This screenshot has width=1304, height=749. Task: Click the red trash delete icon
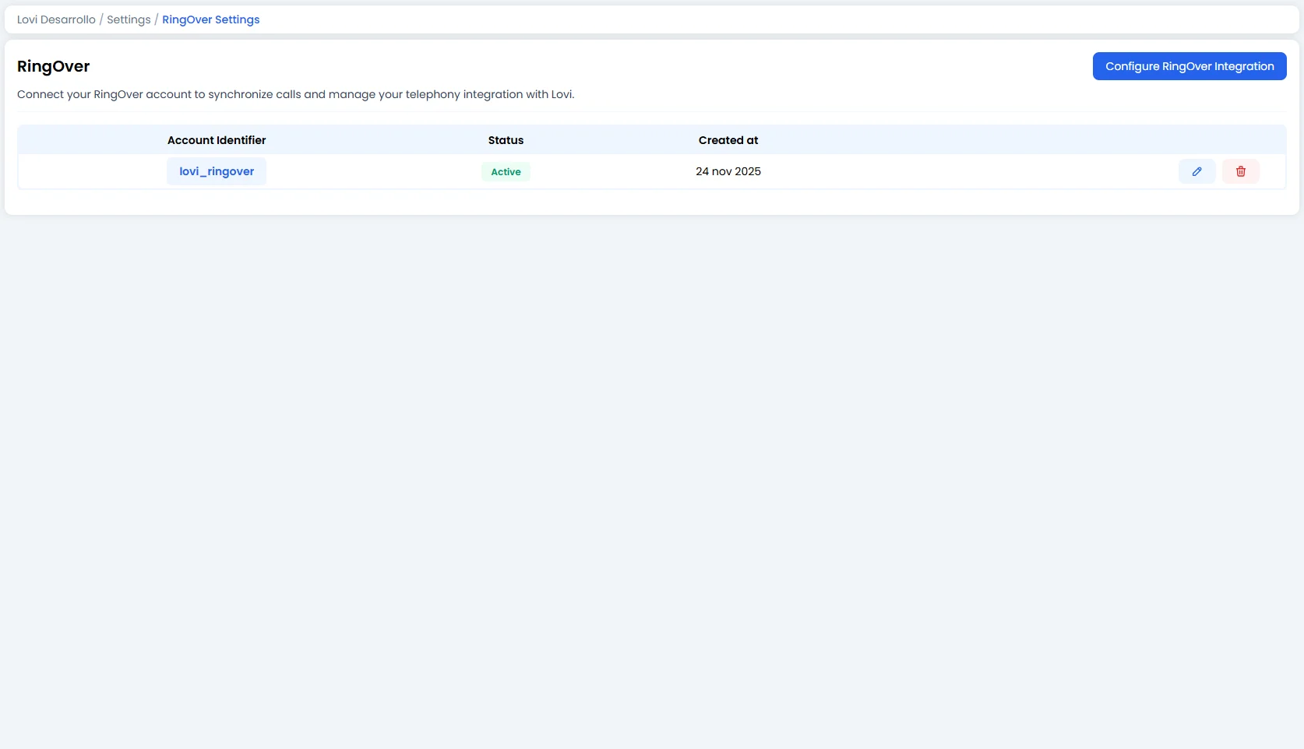pos(1240,171)
